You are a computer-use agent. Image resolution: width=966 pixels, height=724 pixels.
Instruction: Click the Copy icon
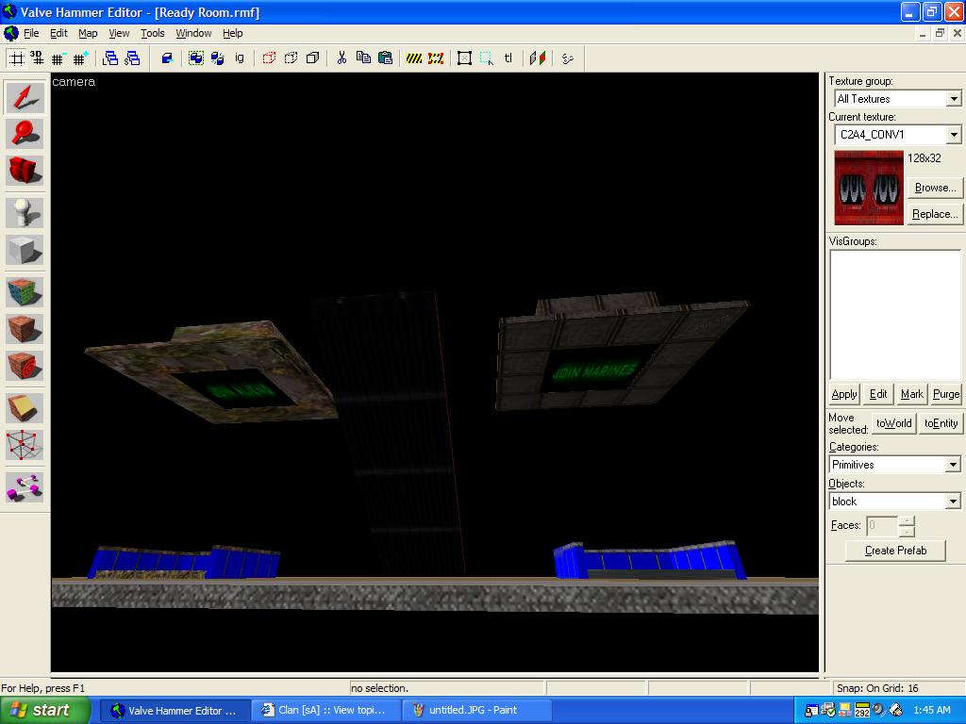click(363, 58)
